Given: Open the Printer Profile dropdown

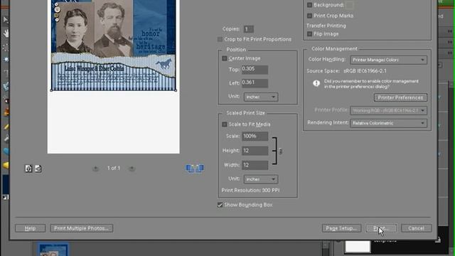Looking at the screenshot, I should pos(388,111).
